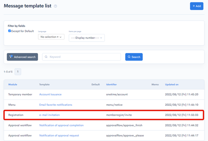The width and height of the screenshot is (208, 141).
Task: Click the Message template list title
Action: pyautogui.click(x=28, y=6)
